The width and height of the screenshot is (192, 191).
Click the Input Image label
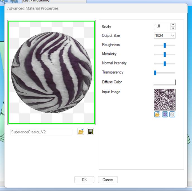point(111,92)
